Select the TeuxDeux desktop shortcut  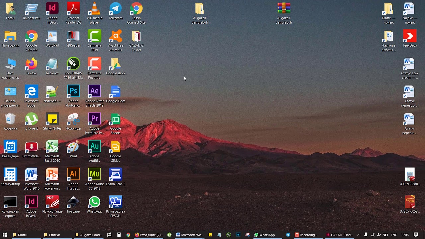pos(410,39)
